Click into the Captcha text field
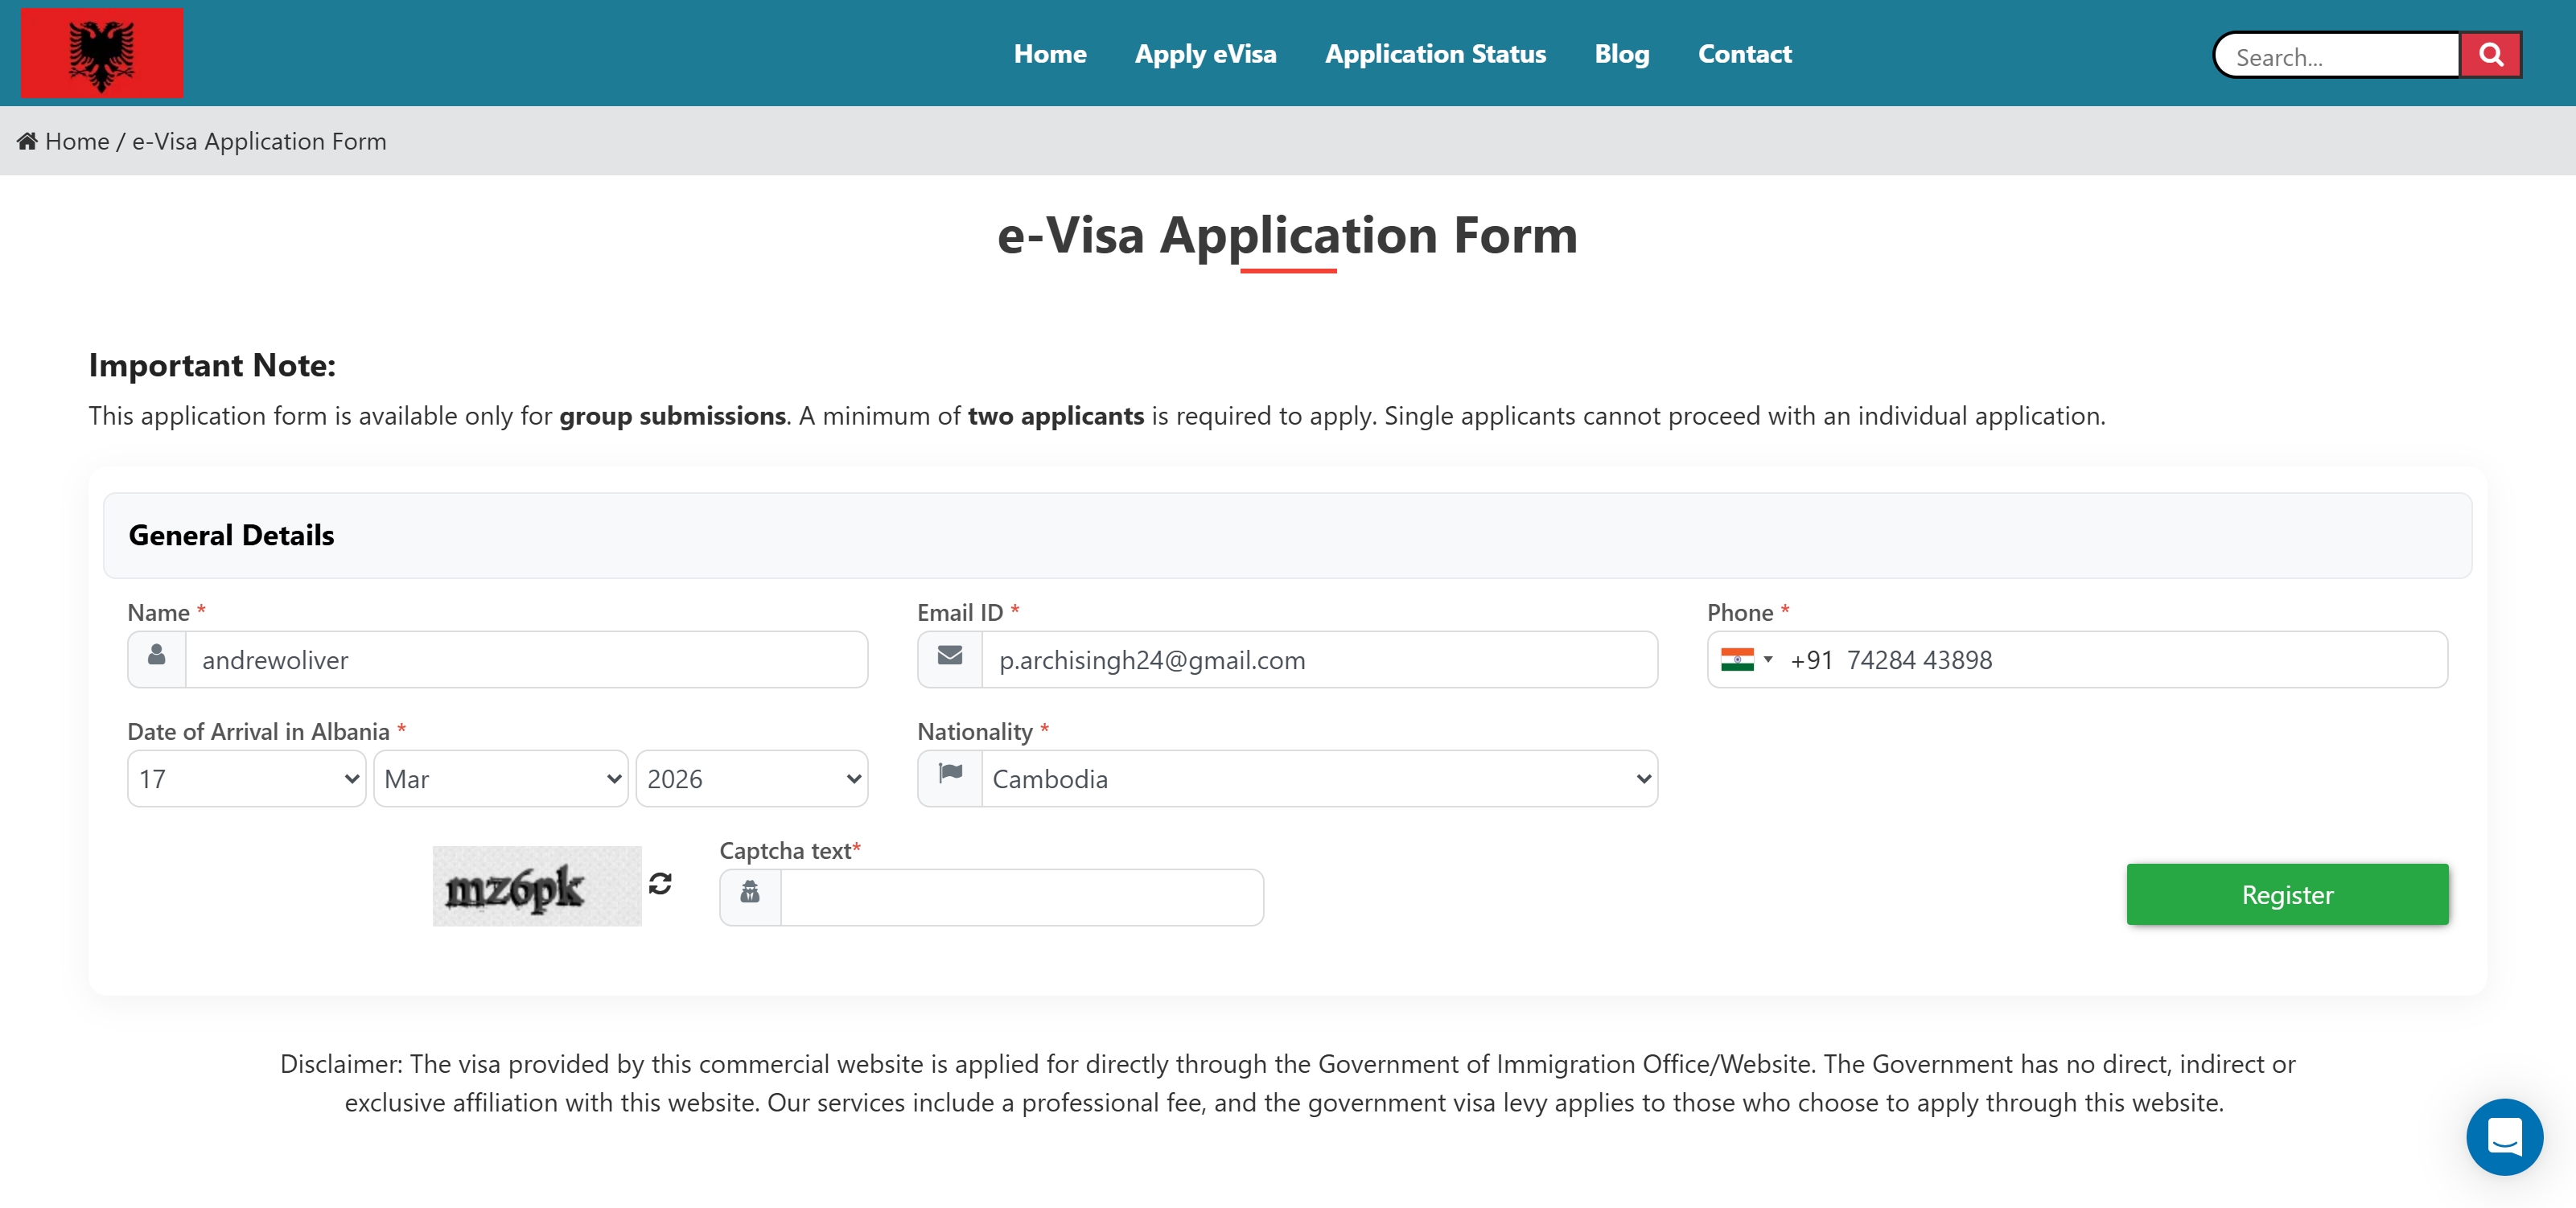 [x=1020, y=896]
